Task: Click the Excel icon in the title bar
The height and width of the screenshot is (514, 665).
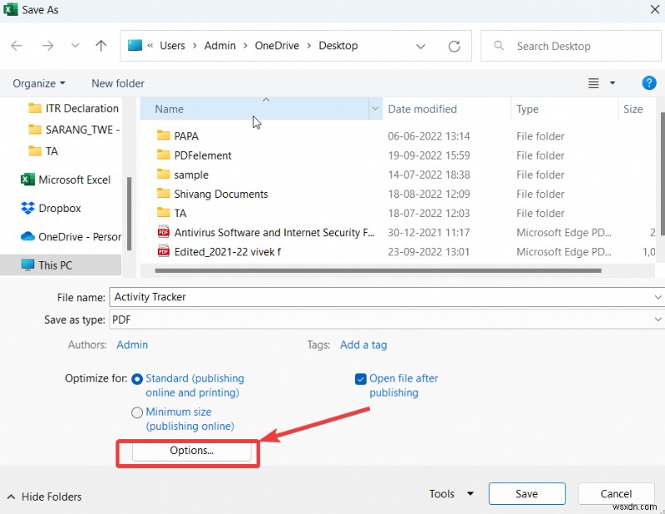Action: pos(9,9)
